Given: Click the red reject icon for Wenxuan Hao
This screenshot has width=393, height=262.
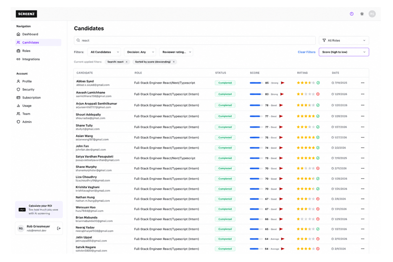Looking at the screenshot, I should pyautogui.click(x=318, y=209).
